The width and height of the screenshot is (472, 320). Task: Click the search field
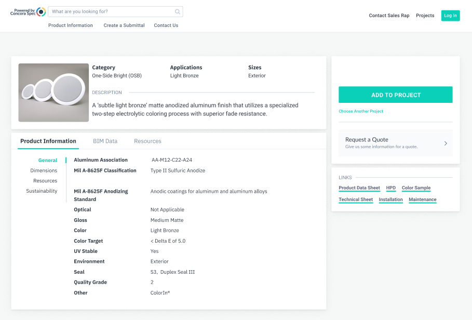[x=115, y=12]
